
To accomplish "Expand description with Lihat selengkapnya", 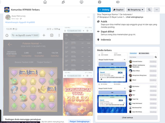I will coord(135,17).
